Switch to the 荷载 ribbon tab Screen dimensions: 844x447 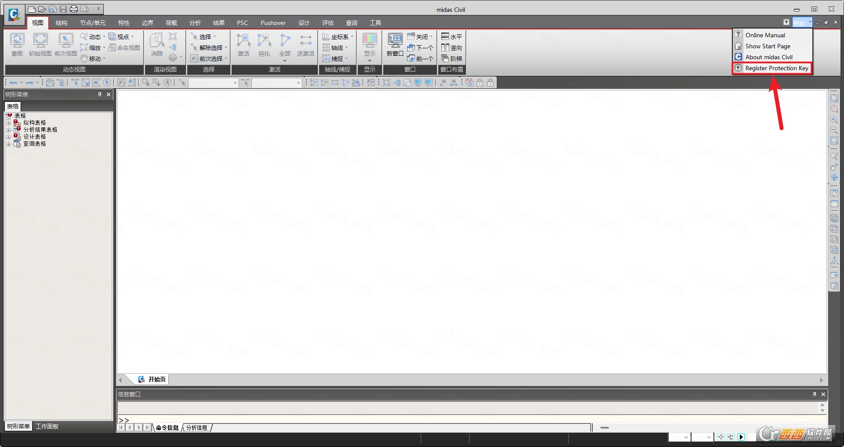coord(171,23)
